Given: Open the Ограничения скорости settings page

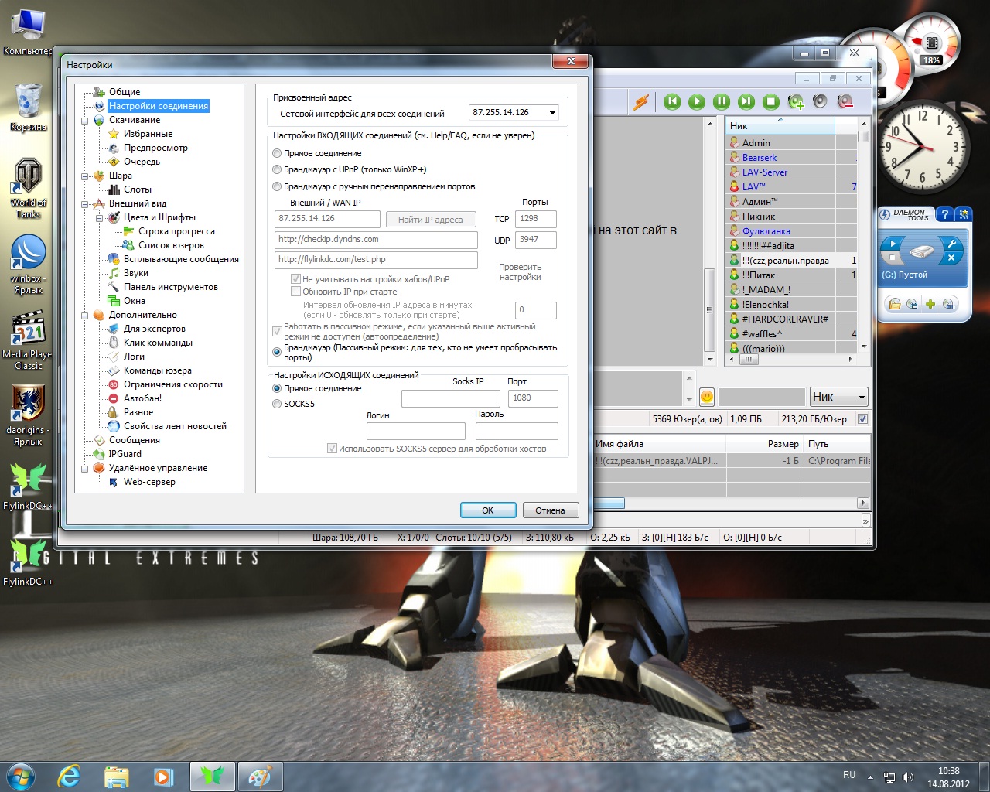Looking at the screenshot, I should click(x=173, y=384).
